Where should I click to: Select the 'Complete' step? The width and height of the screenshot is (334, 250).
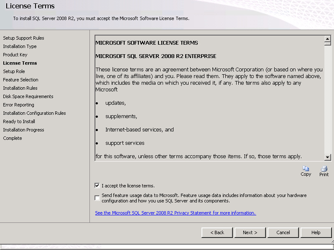[13, 138]
